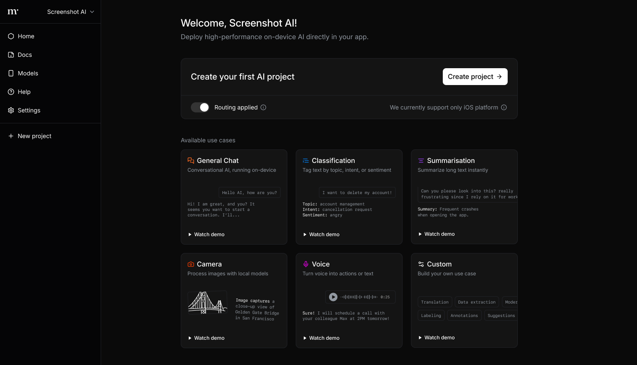
Task: Click the Create project button
Action: pyautogui.click(x=475, y=77)
